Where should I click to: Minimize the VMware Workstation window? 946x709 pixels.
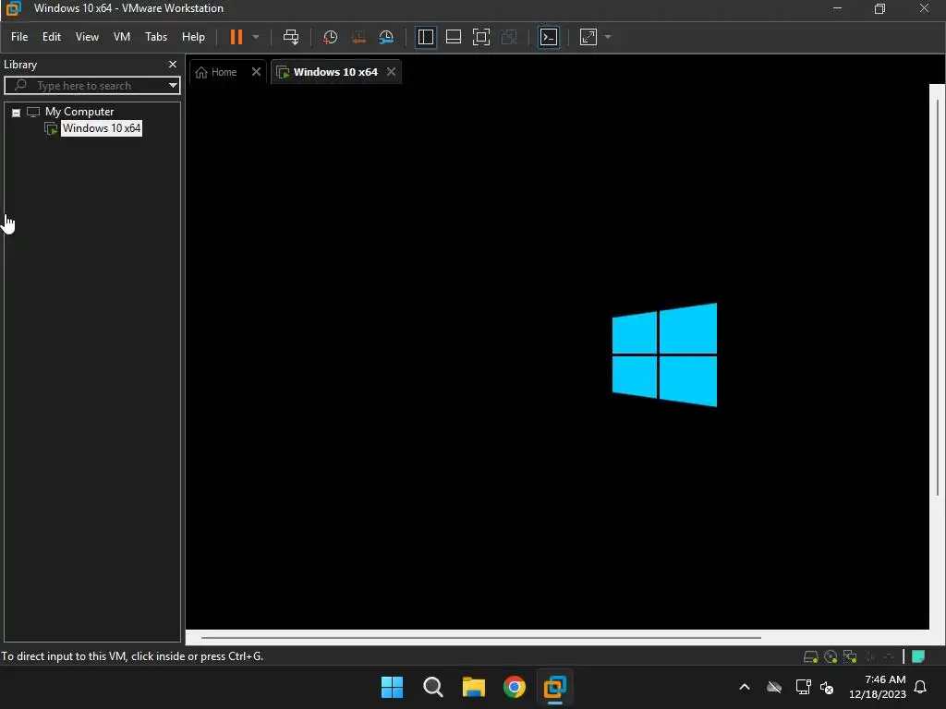837,8
